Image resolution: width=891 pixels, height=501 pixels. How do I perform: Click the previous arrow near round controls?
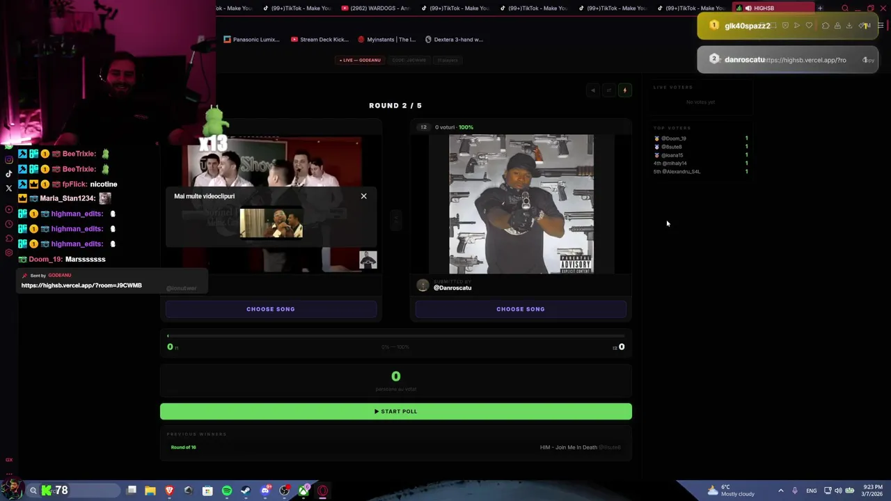[x=593, y=90]
